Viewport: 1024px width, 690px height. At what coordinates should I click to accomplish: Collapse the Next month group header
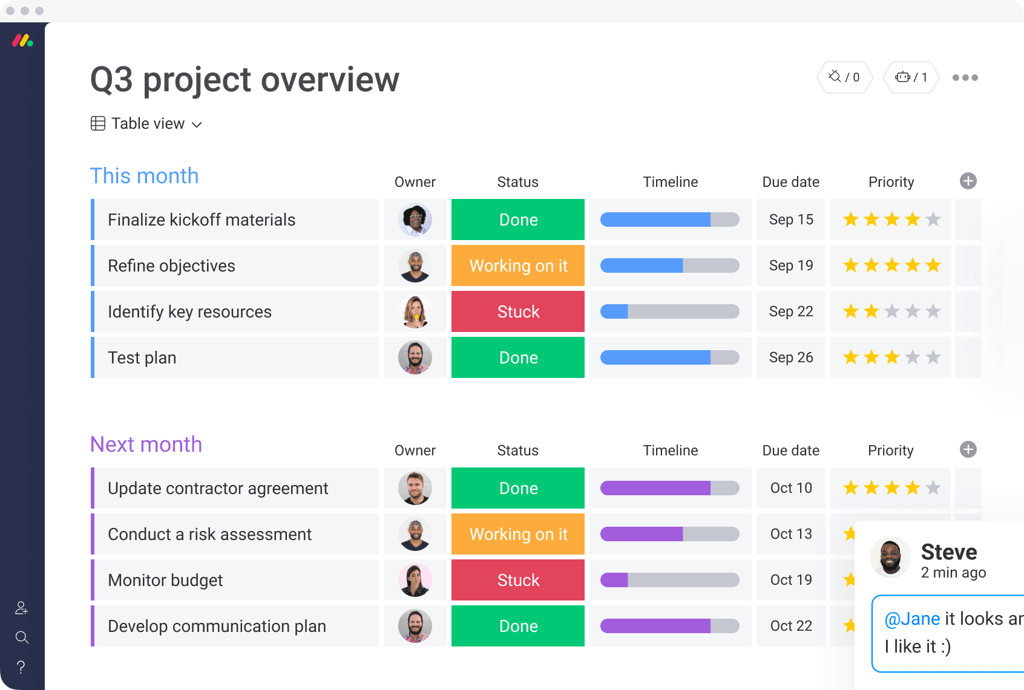click(146, 444)
